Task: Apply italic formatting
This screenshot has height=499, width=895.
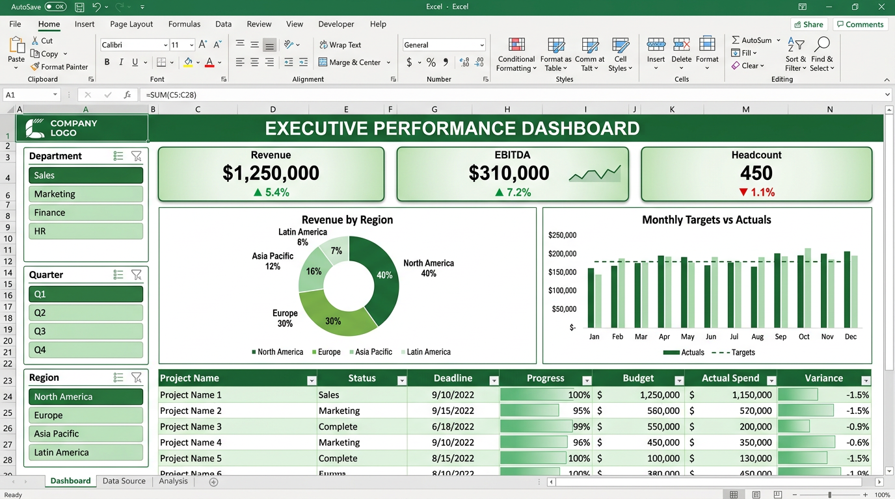Action: coord(121,62)
